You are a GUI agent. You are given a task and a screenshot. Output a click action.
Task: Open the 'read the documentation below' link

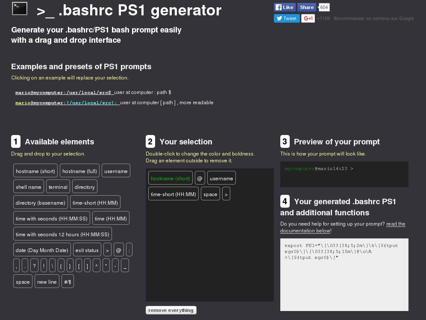342,227
